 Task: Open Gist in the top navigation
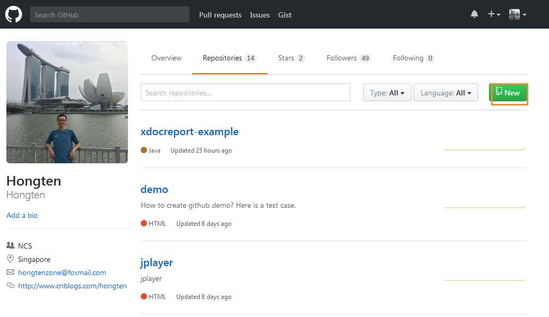285,15
